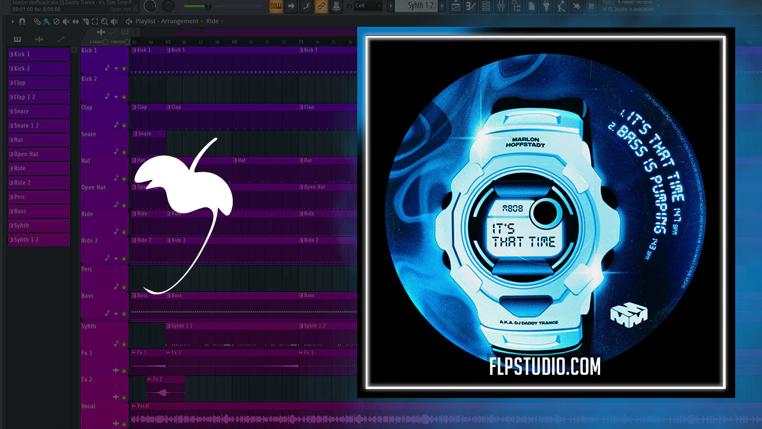Open the Piano roll view

[471, 7]
